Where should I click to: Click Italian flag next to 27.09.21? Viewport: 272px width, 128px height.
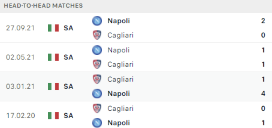pyautogui.click(x=53, y=28)
